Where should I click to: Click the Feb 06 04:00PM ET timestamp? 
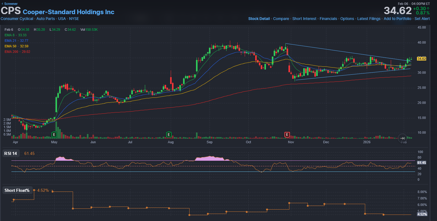tap(414, 4)
